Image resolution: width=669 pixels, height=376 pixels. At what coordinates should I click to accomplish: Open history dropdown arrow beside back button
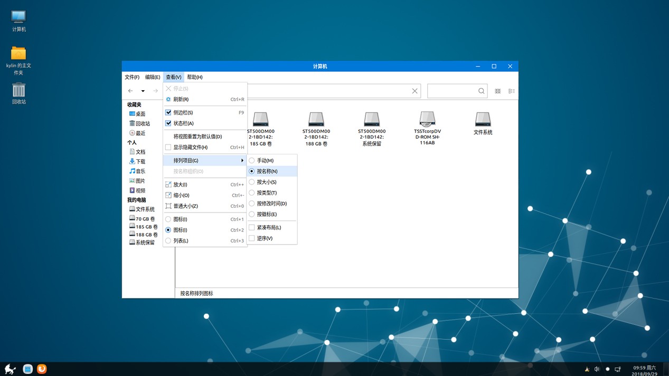click(x=143, y=91)
